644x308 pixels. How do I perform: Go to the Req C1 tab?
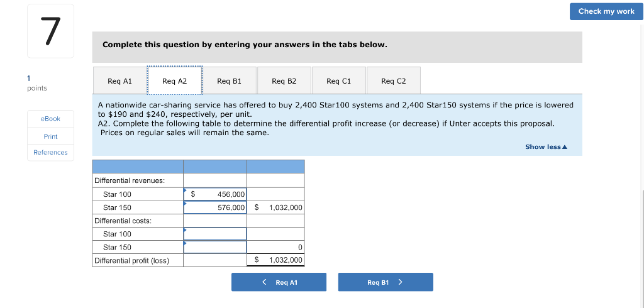pos(339,81)
